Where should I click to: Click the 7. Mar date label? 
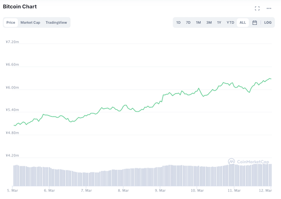(x=86, y=191)
